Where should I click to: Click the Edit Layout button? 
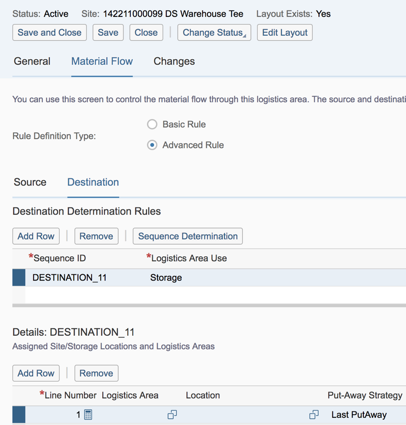tap(284, 33)
